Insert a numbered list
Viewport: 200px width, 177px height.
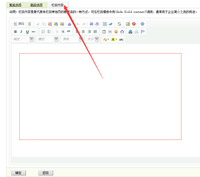point(43,32)
